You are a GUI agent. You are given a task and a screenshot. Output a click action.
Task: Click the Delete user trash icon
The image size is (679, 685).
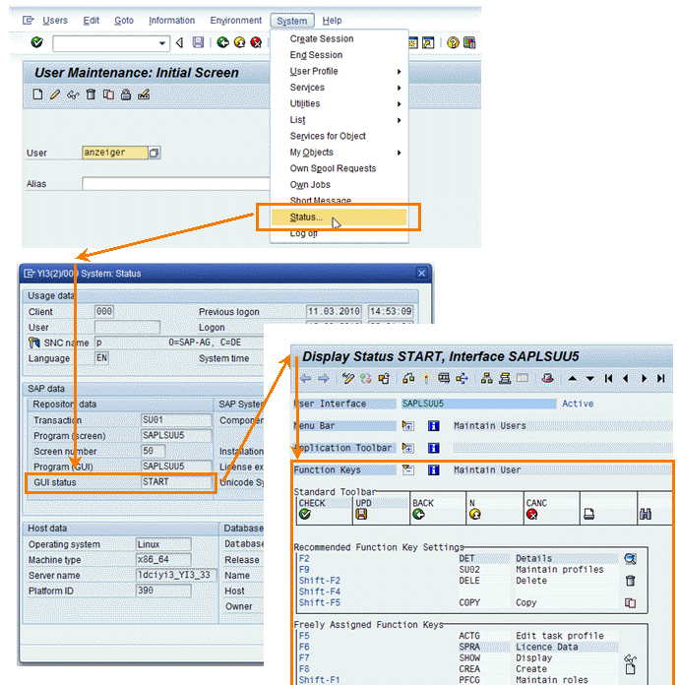click(x=91, y=94)
